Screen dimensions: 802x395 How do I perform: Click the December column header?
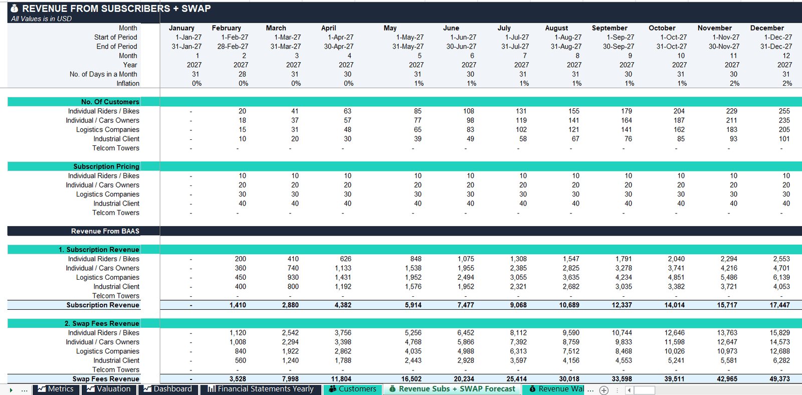[x=767, y=28]
